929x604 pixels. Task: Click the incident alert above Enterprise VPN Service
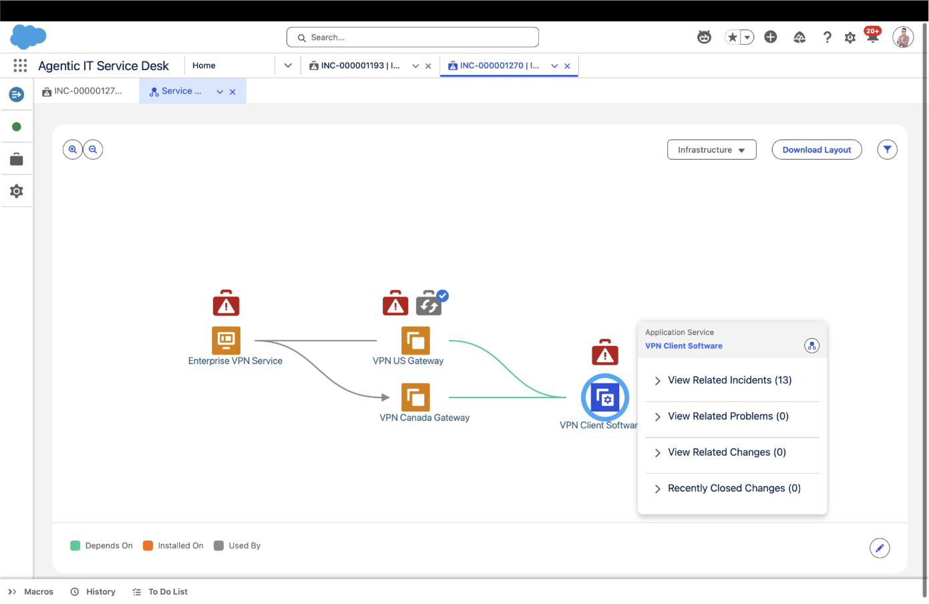[x=226, y=303]
